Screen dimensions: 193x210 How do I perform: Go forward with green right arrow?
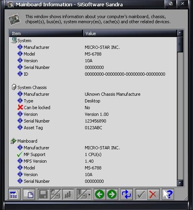pyautogui.click(x=112, y=194)
